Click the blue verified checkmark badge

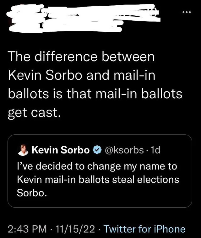click(x=97, y=150)
